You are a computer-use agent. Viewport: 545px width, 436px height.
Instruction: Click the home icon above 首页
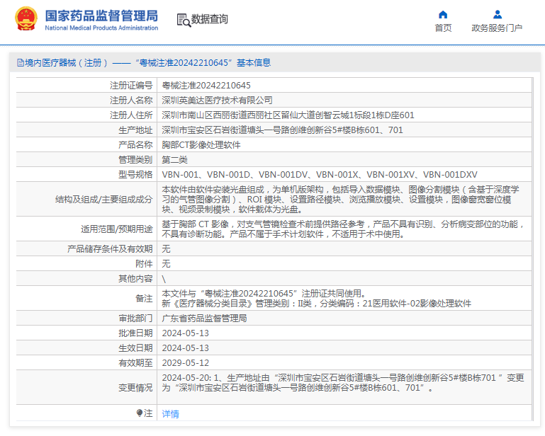[x=443, y=15]
